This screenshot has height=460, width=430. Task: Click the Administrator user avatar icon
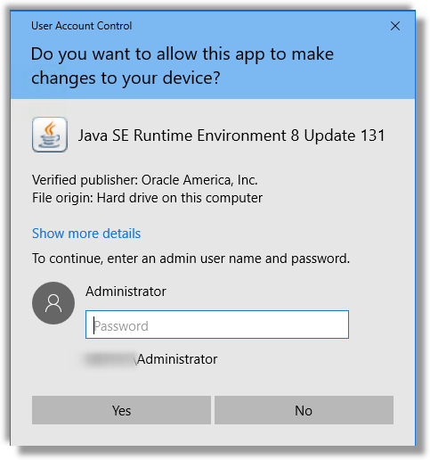click(x=53, y=303)
